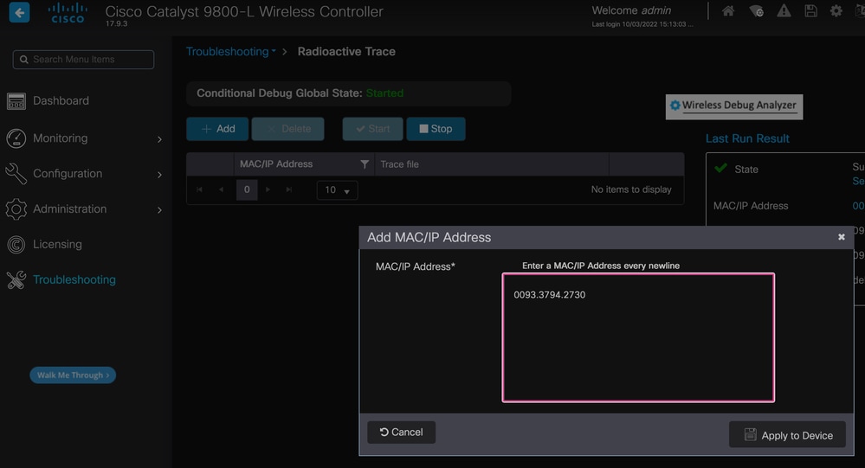Click the Walk Me Through button
Image resolution: width=865 pixels, height=468 pixels.
click(x=73, y=375)
